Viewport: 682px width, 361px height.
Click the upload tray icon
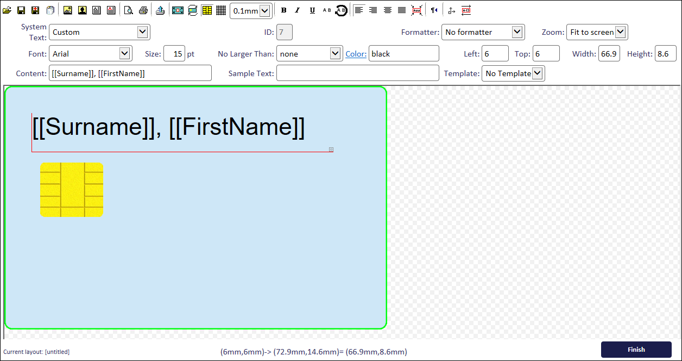pyautogui.click(x=160, y=10)
